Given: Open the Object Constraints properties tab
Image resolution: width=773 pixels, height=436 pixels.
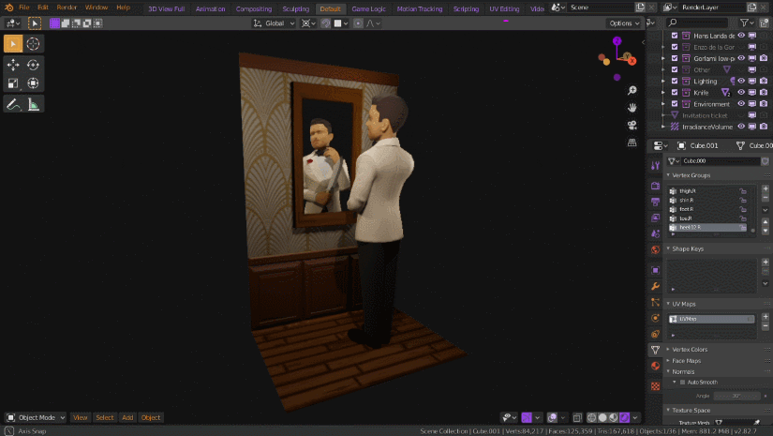Looking at the screenshot, I should 655,334.
